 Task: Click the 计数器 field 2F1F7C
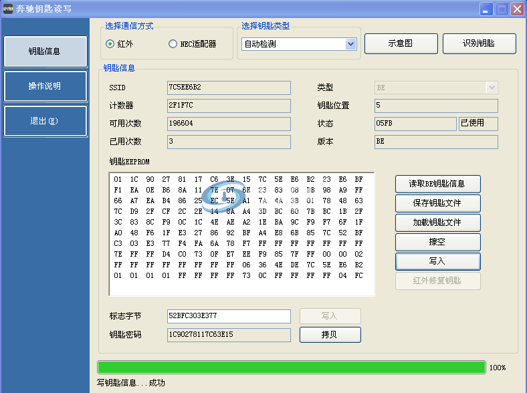(229, 106)
